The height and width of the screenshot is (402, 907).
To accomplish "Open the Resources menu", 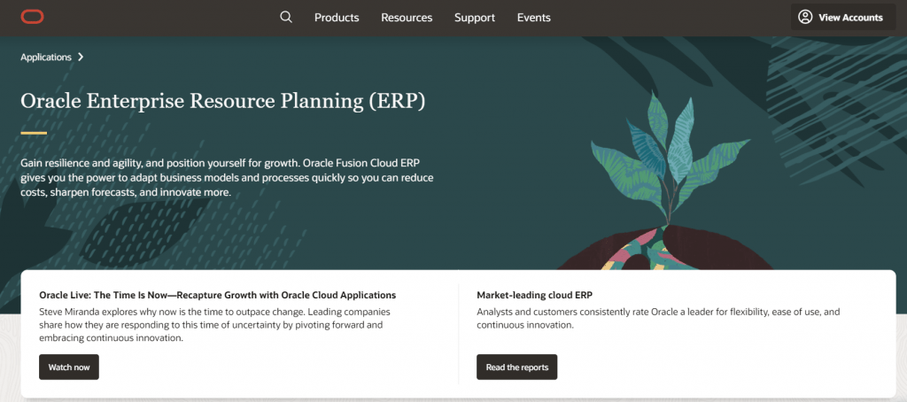I will (407, 18).
